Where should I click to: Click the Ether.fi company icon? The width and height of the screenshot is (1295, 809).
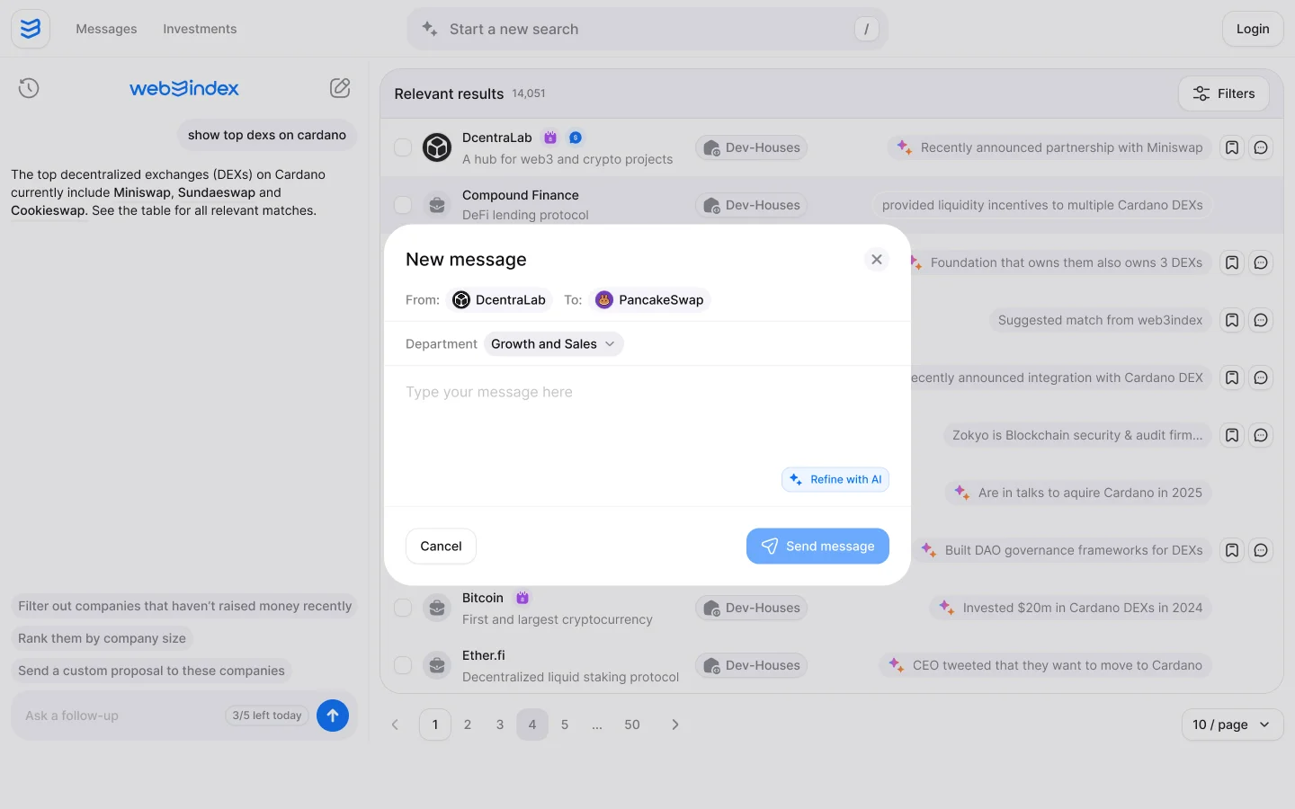pos(437,665)
